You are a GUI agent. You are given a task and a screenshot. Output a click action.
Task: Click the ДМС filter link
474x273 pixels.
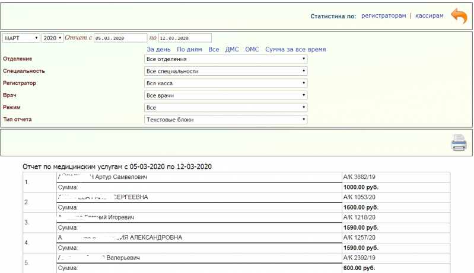pyautogui.click(x=232, y=49)
